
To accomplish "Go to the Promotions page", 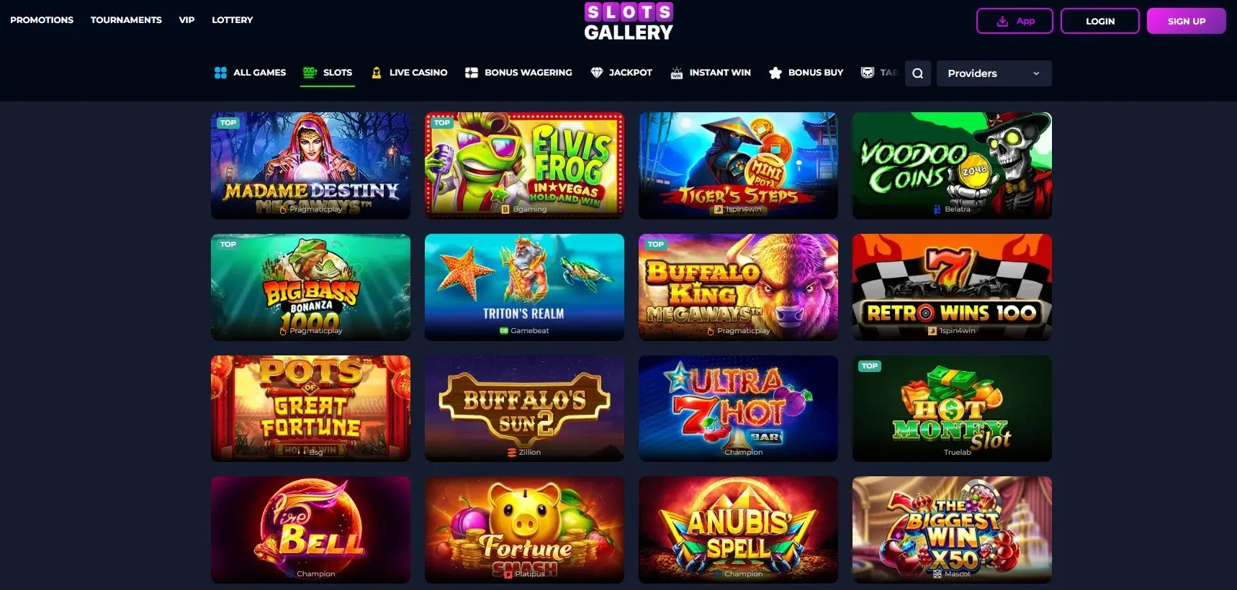I will pyautogui.click(x=42, y=20).
